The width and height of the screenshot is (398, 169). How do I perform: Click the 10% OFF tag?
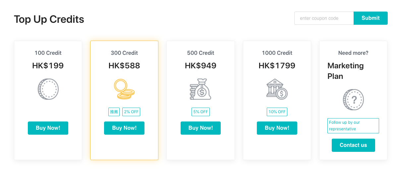(x=277, y=112)
